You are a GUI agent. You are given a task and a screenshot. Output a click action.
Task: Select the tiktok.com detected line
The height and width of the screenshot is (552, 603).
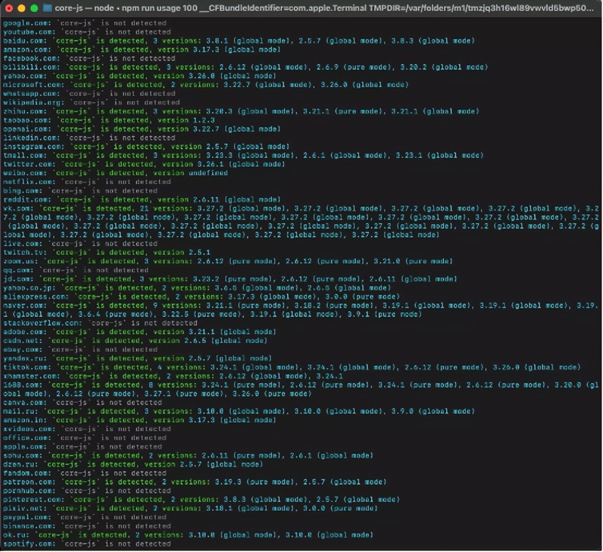coord(218,367)
